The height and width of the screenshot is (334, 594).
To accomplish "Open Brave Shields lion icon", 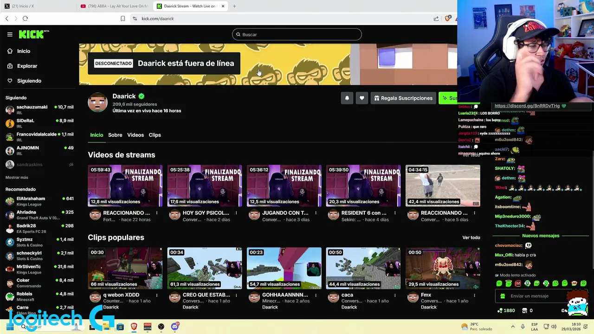I will tap(448, 19).
